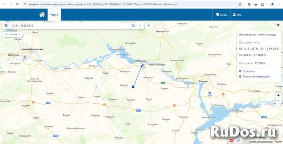Open Заказы shopping cart

click(x=221, y=15)
